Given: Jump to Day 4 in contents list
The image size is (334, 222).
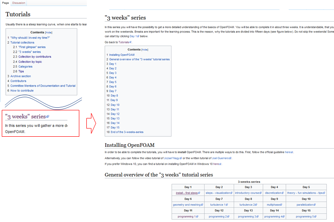Looking at the screenshot, I should (113, 77).
